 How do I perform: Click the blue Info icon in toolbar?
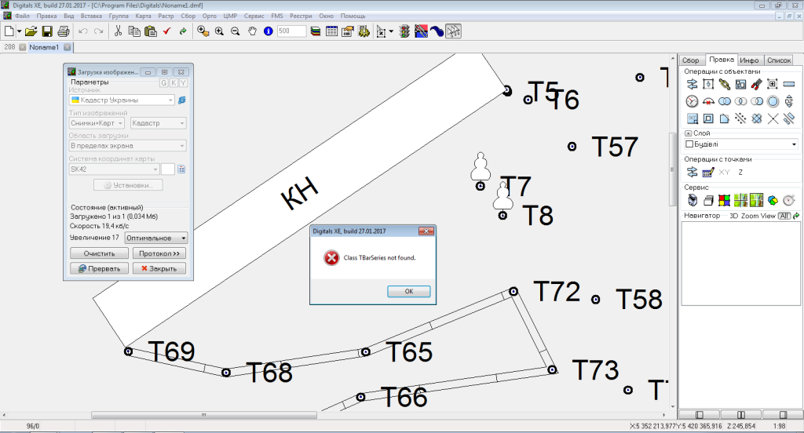point(268,31)
